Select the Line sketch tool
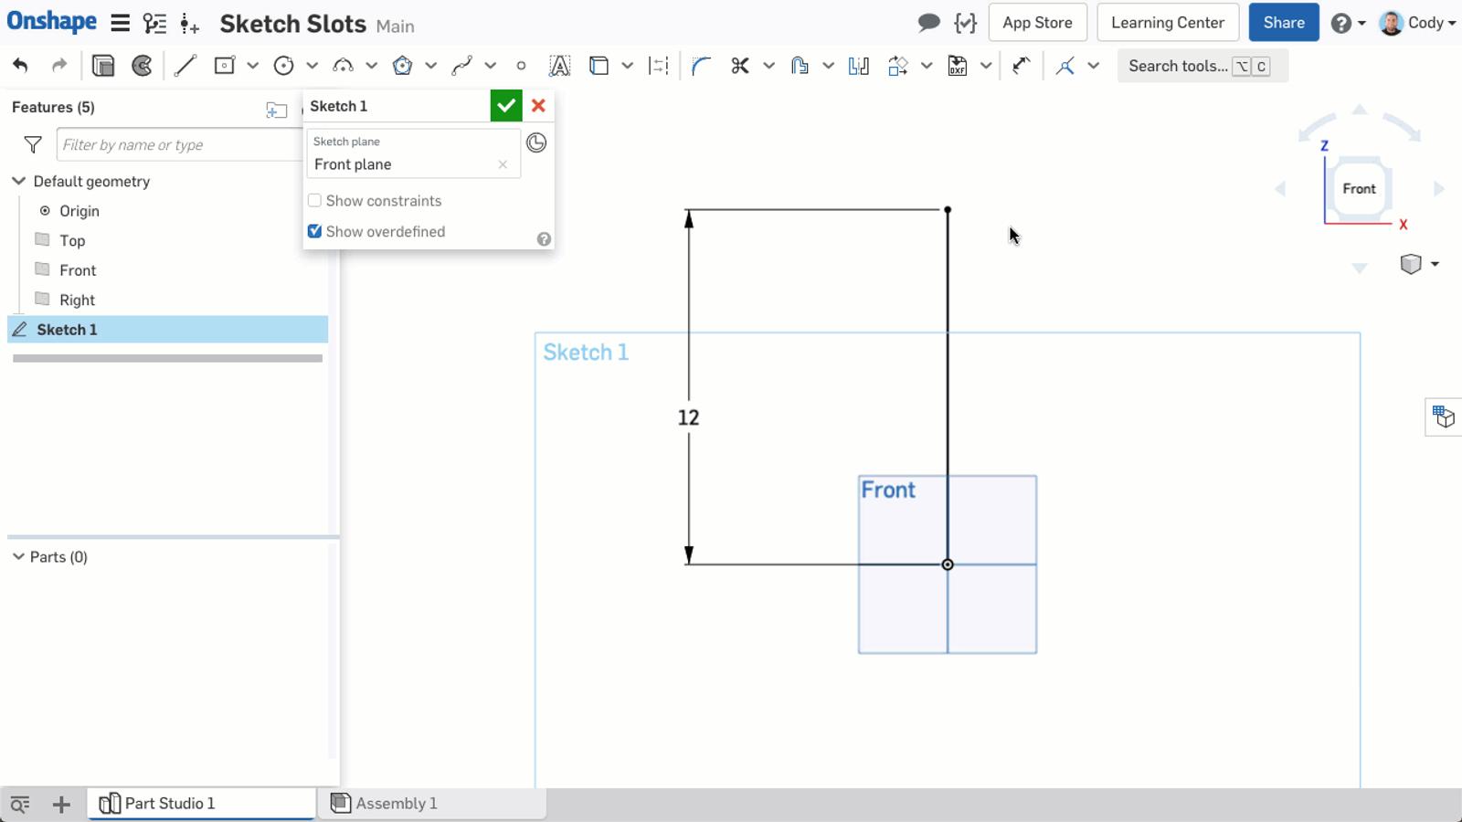The height and width of the screenshot is (822, 1462). click(x=185, y=65)
